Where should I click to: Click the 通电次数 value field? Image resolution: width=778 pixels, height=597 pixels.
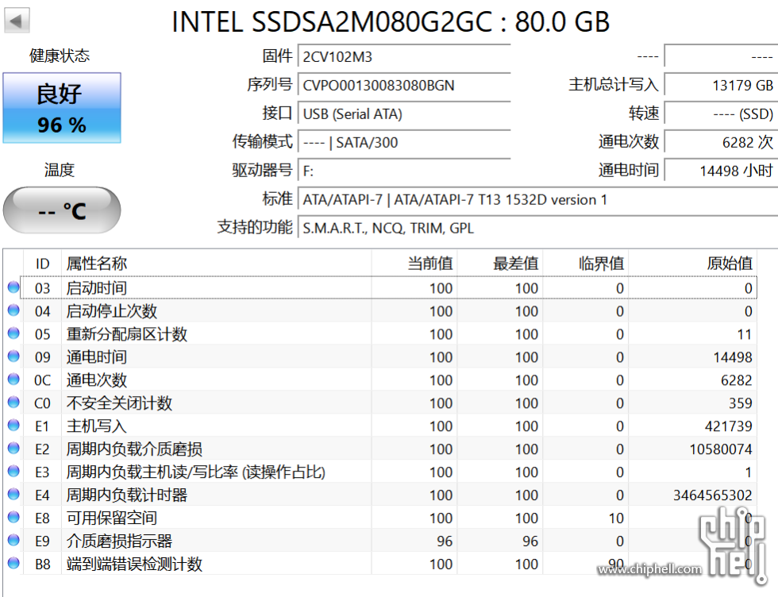click(x=719, y=143)
